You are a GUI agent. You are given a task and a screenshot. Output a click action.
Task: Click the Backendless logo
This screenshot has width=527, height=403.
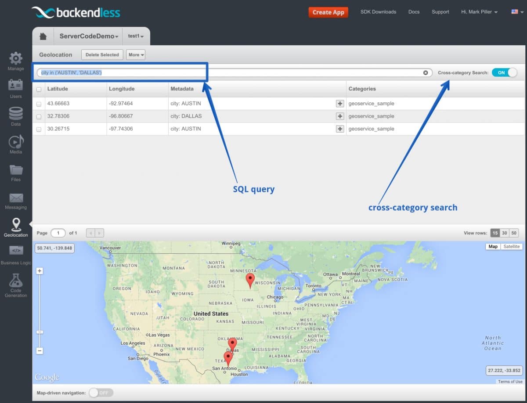coord(76,12)
